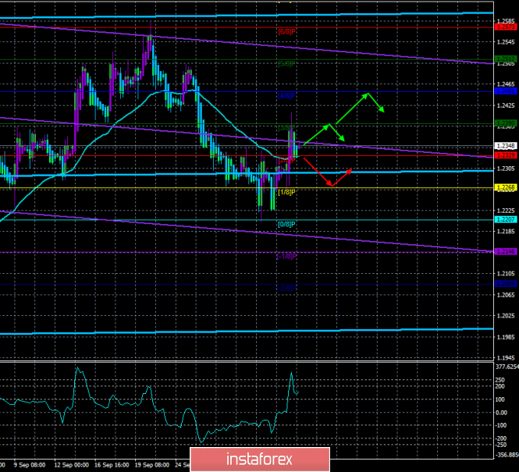Select the [1/8]P Murray level label
Screen dimensions: 519x472
286,192
